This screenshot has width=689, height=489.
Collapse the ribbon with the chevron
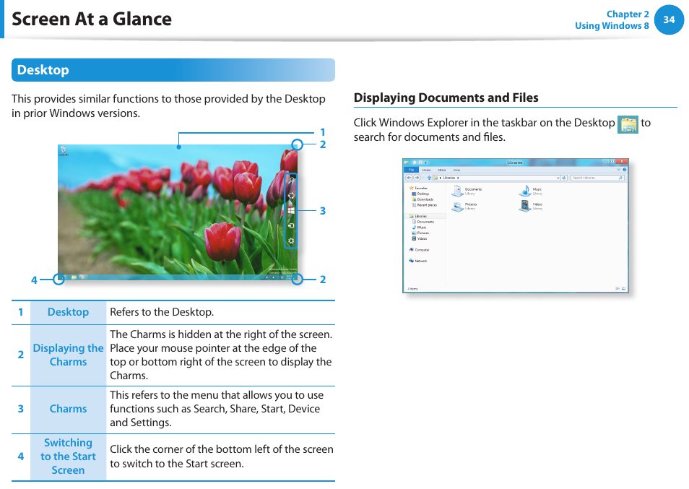click(619, 169)
